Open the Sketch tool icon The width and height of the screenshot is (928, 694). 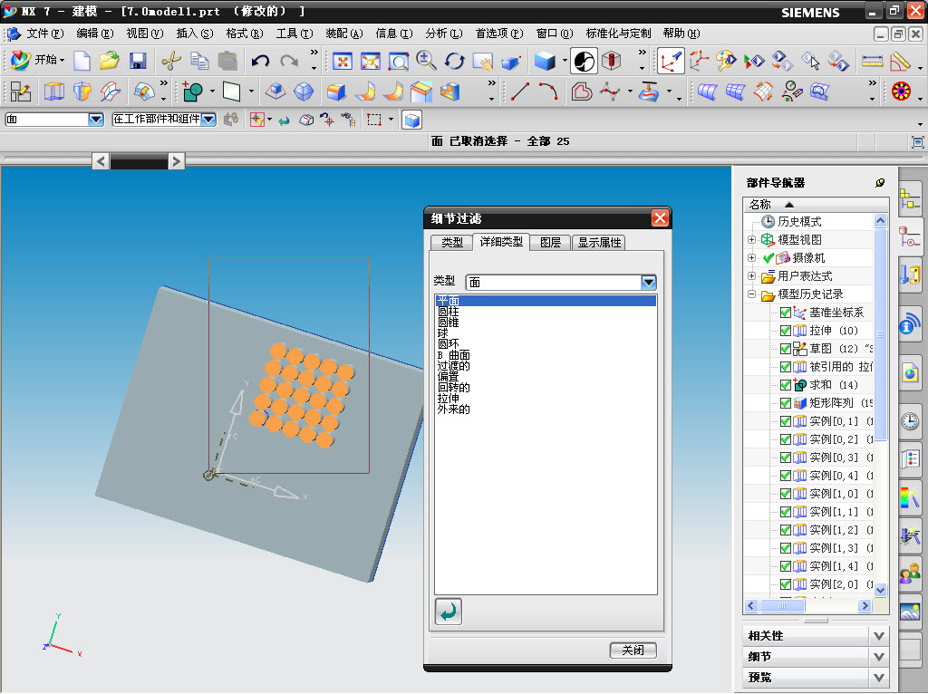click(20, 92)
